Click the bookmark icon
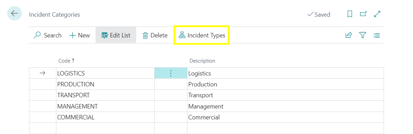The height and width of the screenshot is (134, 413). point(350,14)
